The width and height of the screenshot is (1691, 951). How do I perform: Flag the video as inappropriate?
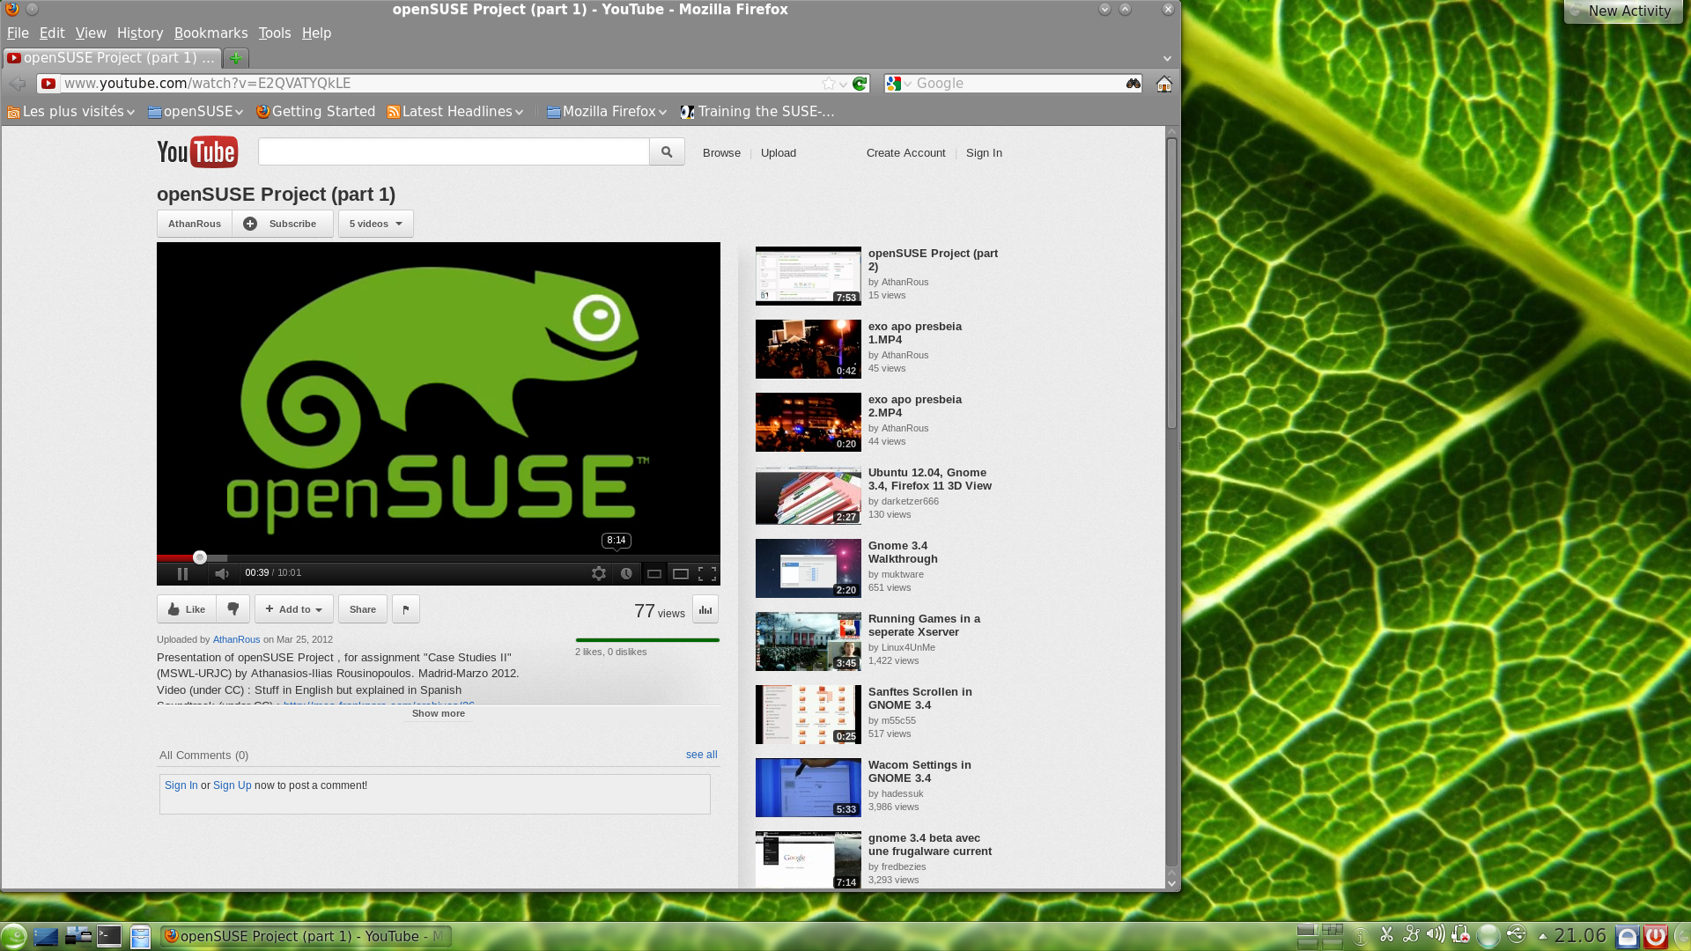(x=406, y=609)
